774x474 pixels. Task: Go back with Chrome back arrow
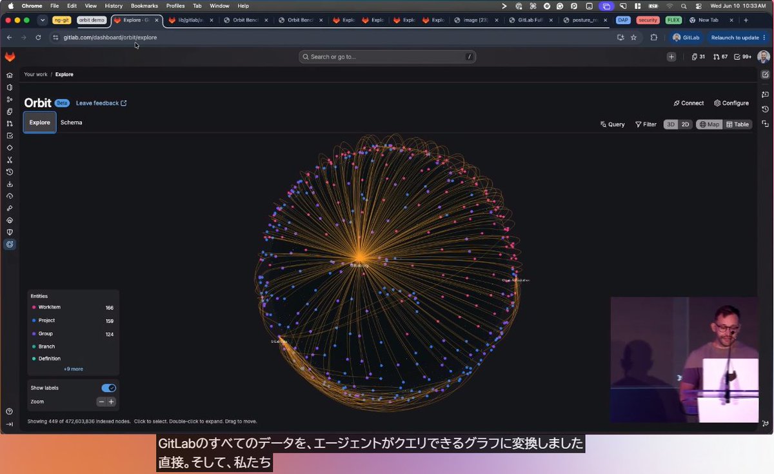click(x=9, y=37)
